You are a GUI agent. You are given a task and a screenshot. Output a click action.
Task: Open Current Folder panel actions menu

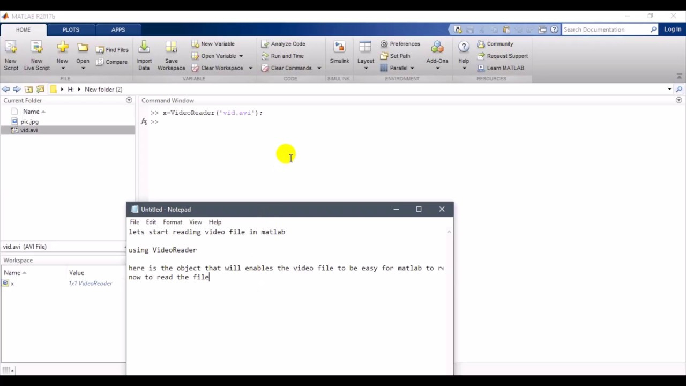click(x=129, y=100)
